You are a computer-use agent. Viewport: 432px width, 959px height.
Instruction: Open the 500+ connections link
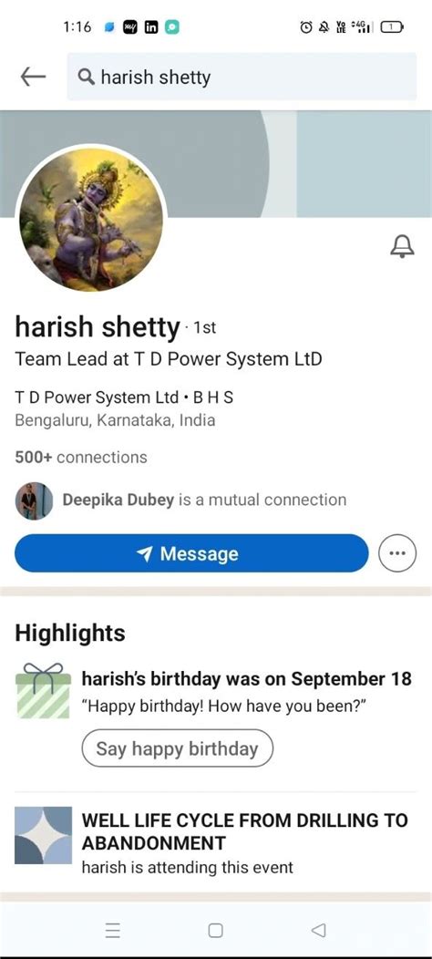click(x=81, y=457)
